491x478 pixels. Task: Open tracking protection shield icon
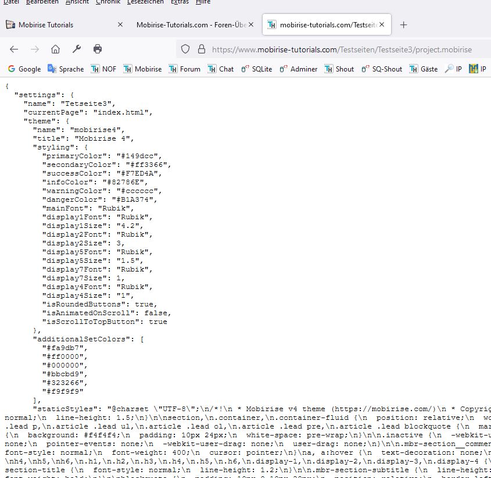185,49
